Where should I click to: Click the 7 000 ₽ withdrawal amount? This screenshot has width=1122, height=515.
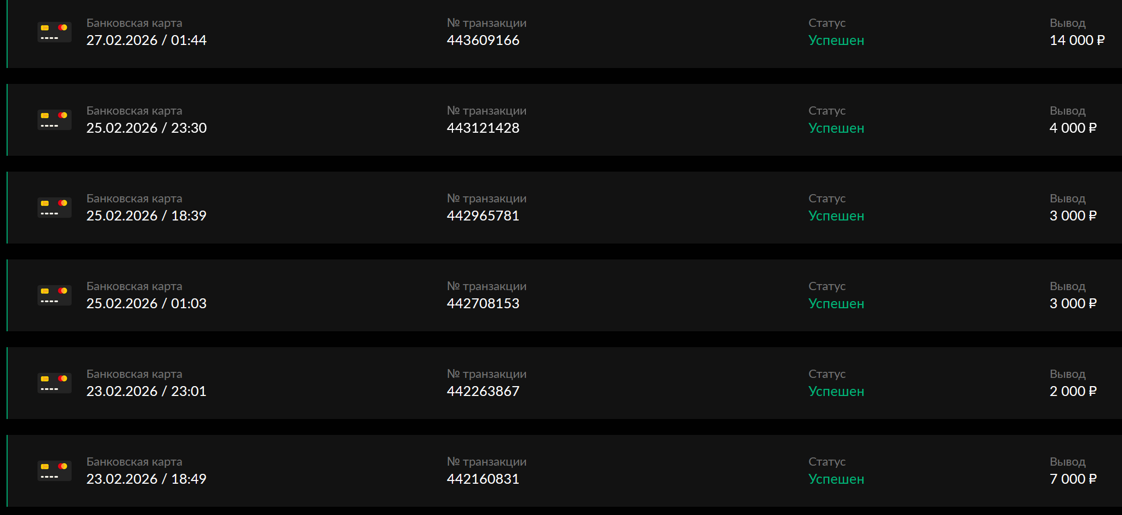click(1073, 479)
